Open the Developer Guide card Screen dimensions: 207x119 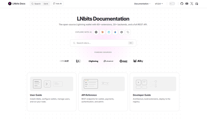pos(154,92)
